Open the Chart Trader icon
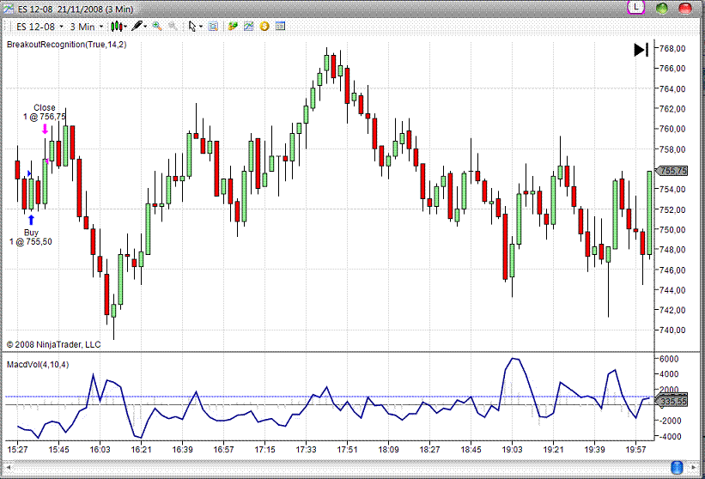The height and width of the screenshot is (479, 705). [233, 27]
